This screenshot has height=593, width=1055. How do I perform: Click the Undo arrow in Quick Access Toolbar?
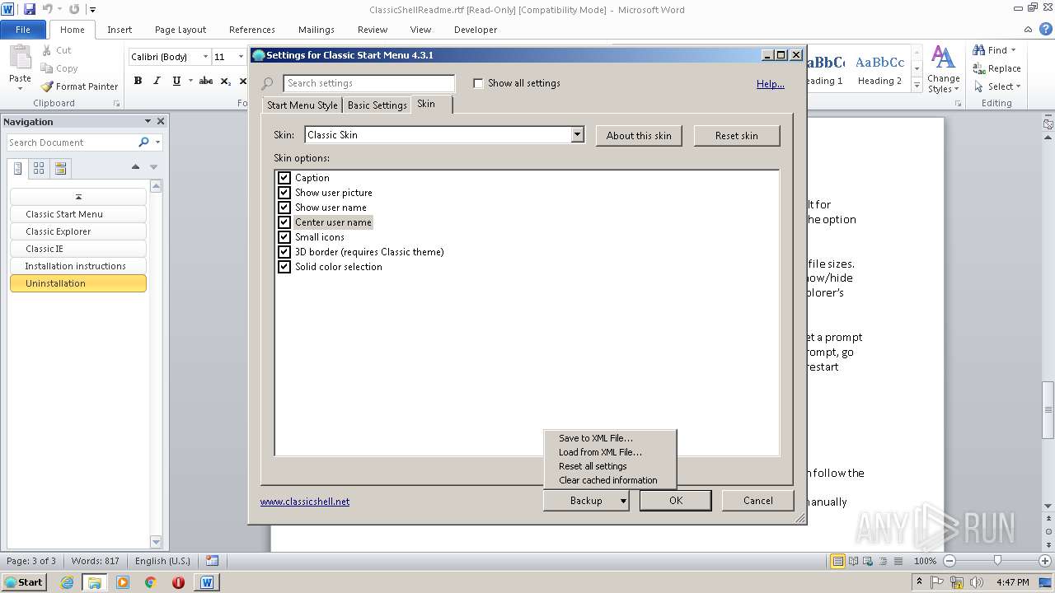[x=47, y=9]
